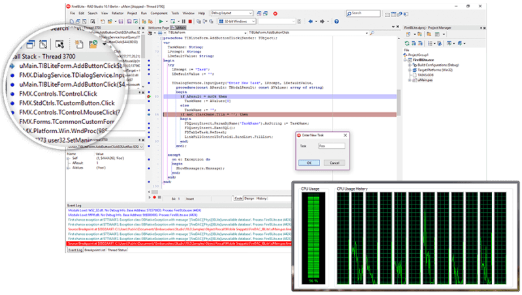Select ProjectGroup1 in Project Manager
The image size is (522, 295).
point(418,55)
